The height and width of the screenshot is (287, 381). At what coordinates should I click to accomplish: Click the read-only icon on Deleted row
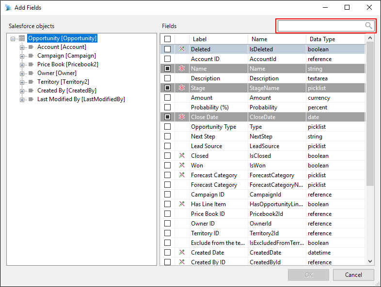coord(182,49)
